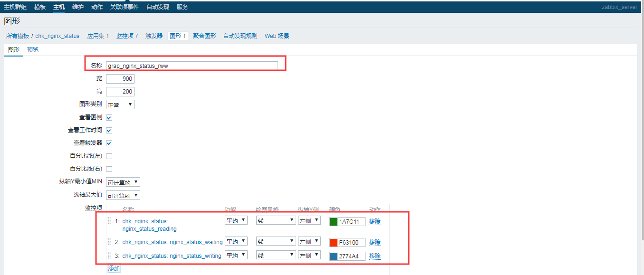This screenshot has height=275, width=644.
Task: Open the 图形类别 dropdown
Action: coord(120,104)
